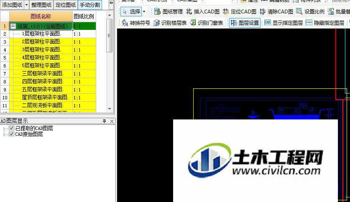Expand the CAD原始图层 tree node
The width and height of the screenshot is (350, 202).
(4, 135)
